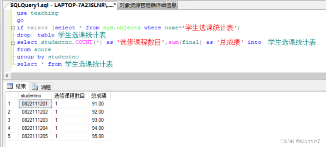326x147 pixels.
Task: Select course count cell in row 0822111203
Action: pos(70,120)
